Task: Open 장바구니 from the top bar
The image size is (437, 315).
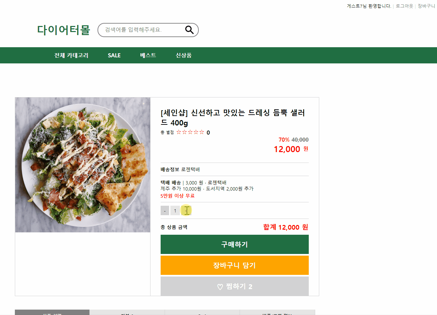Action: coord(426,6)
